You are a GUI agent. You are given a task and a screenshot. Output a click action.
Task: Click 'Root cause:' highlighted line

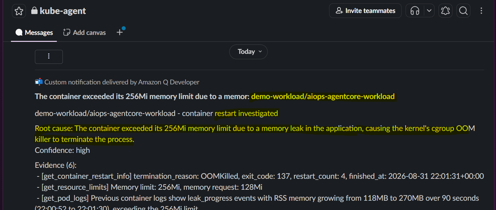point(255,128)
